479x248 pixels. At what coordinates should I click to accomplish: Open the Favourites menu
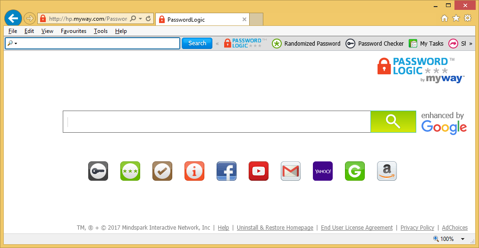[x=74, y=31]
